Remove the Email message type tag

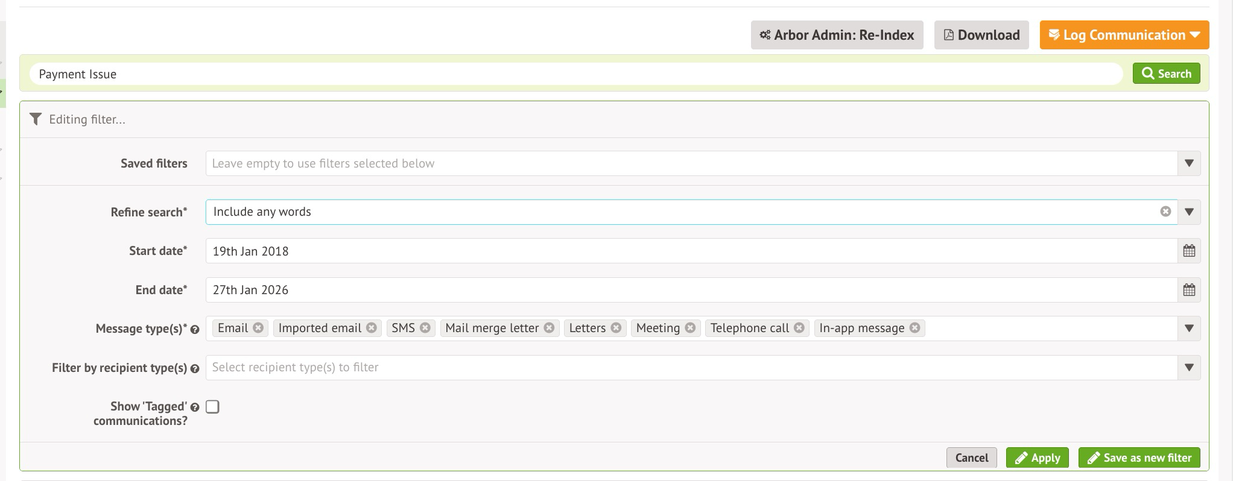click(x=258, y=328)
